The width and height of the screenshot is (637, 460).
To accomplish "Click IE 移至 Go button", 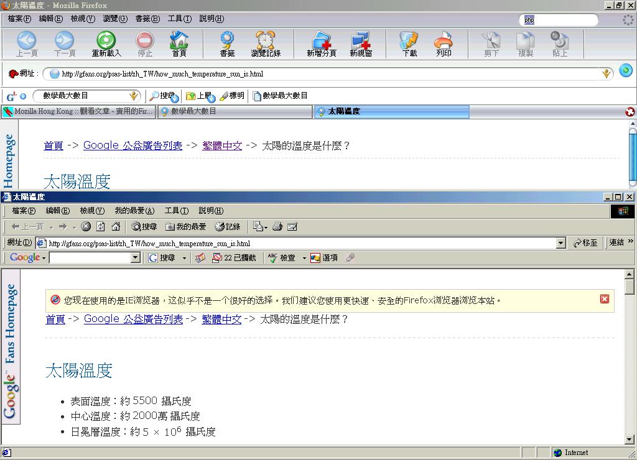I will tap(585, 243).
